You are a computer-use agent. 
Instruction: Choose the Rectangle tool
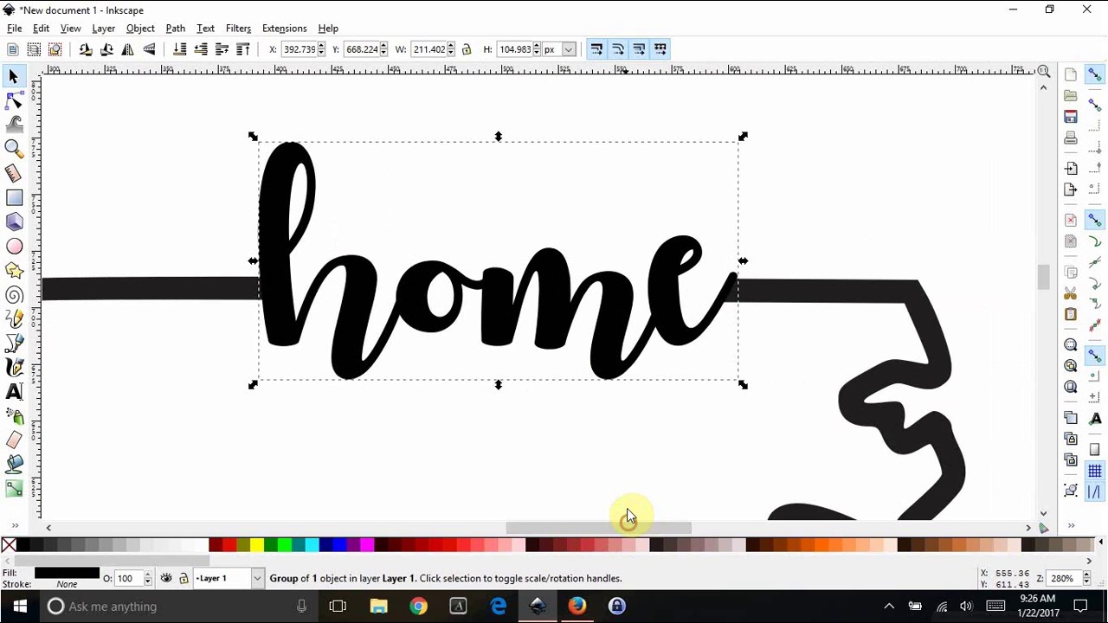(13, 198)
